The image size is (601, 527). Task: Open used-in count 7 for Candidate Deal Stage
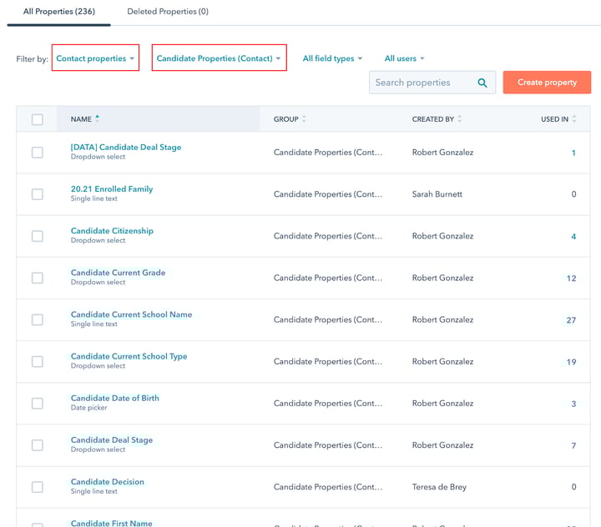[x=573, y=445]
